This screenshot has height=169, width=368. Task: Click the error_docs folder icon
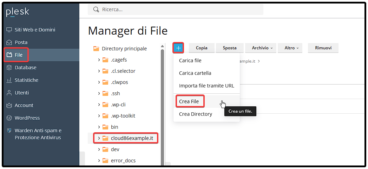(x=105, y=161)
